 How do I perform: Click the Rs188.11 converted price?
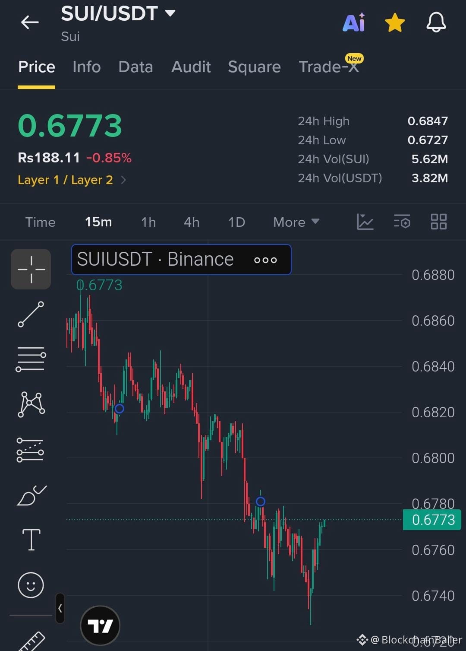[x=49, y=158]
